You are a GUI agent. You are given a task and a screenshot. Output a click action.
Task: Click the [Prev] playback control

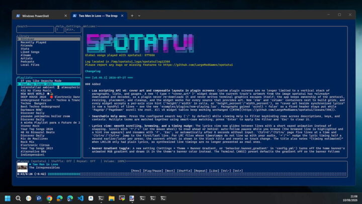136,171
